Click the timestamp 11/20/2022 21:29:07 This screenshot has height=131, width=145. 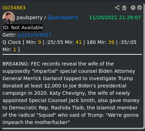click(x=115, y=18)
